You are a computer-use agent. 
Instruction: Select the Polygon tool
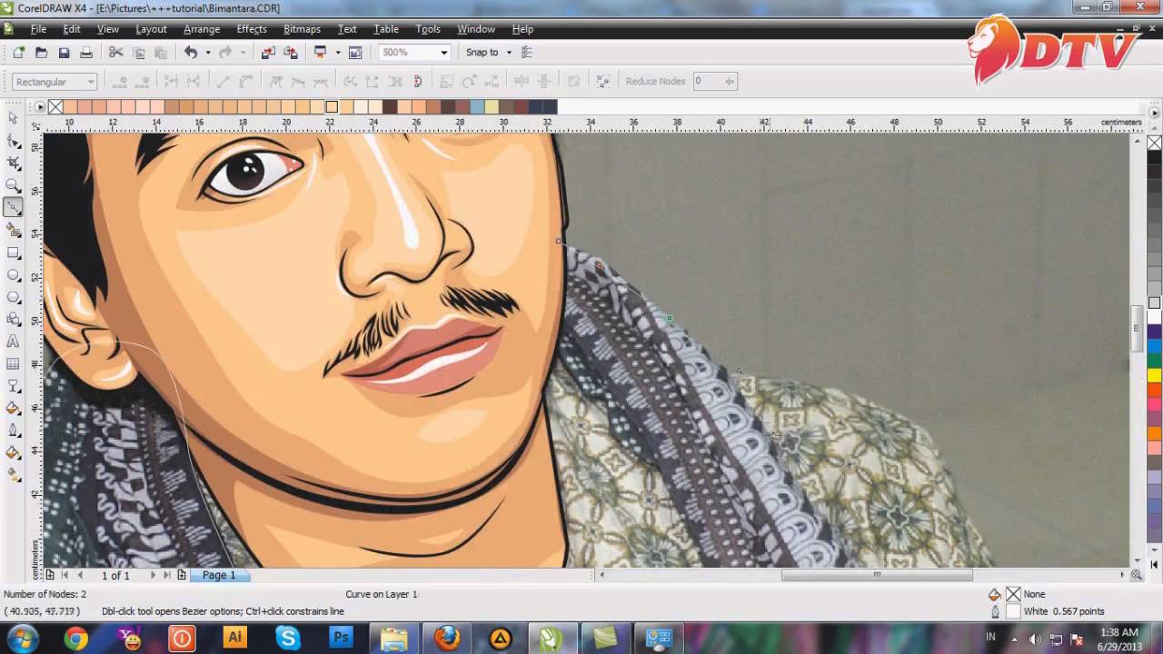[13, 297]
